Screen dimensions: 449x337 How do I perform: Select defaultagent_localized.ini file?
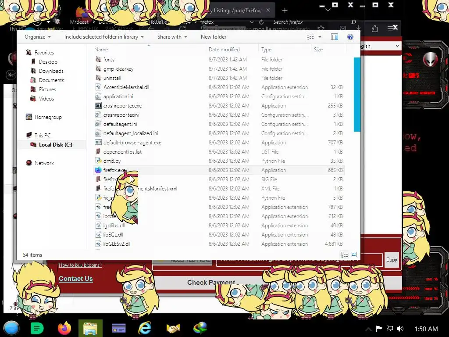tap(131, 133)
